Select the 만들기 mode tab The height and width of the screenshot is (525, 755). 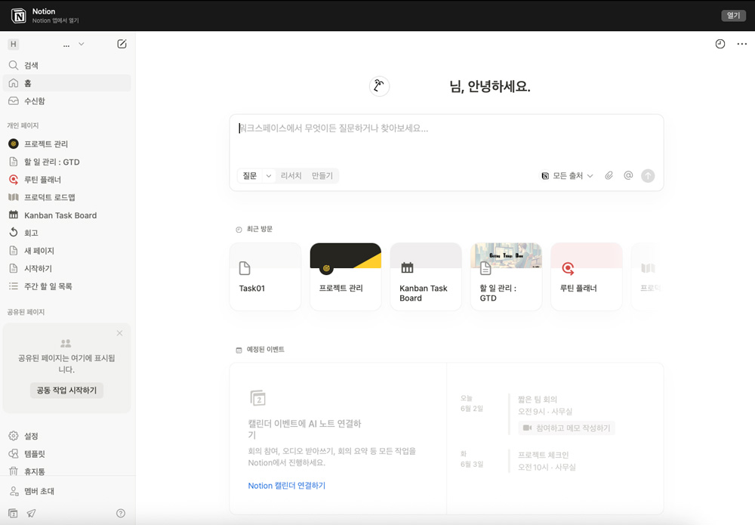pos(322,176)
